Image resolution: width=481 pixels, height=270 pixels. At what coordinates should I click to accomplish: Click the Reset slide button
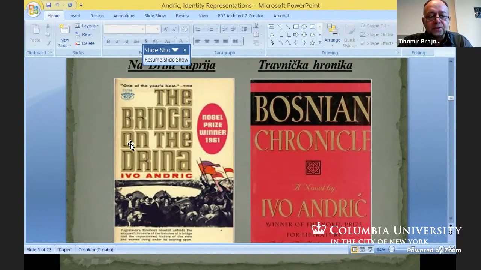click(x=84, y=34)
